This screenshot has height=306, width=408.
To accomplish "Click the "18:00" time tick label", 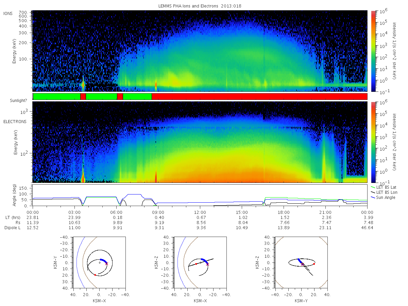I will [284, 213].
